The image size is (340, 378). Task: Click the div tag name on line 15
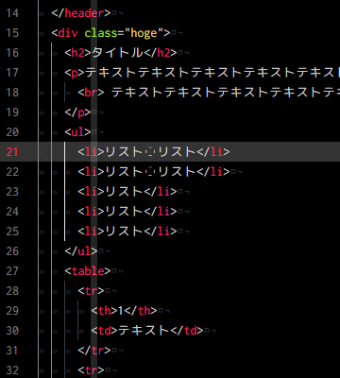click(x=68, y=33)
